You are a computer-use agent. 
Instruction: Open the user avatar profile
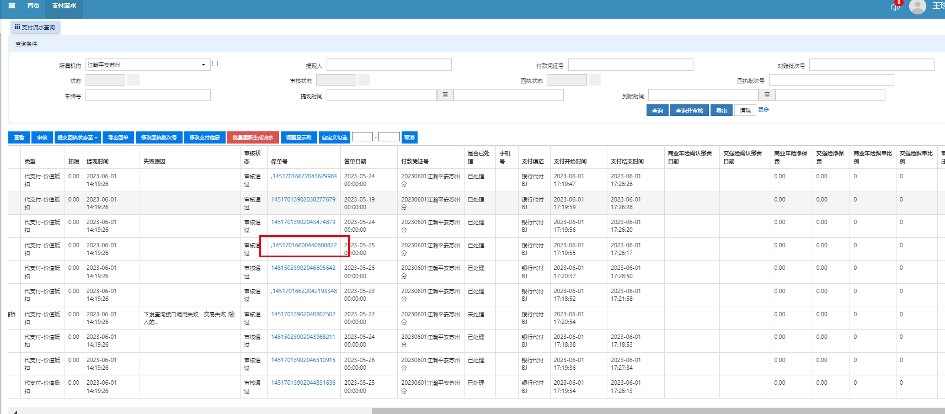click(917, 7)
